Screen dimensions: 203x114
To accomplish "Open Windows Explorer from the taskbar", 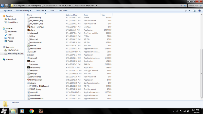I will 13,111.
